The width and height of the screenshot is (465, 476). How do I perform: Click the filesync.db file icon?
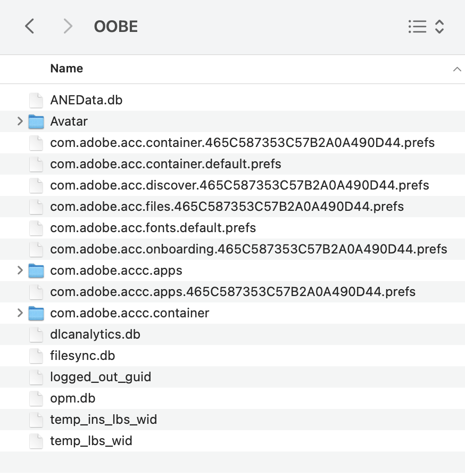(x=36, y=356)
